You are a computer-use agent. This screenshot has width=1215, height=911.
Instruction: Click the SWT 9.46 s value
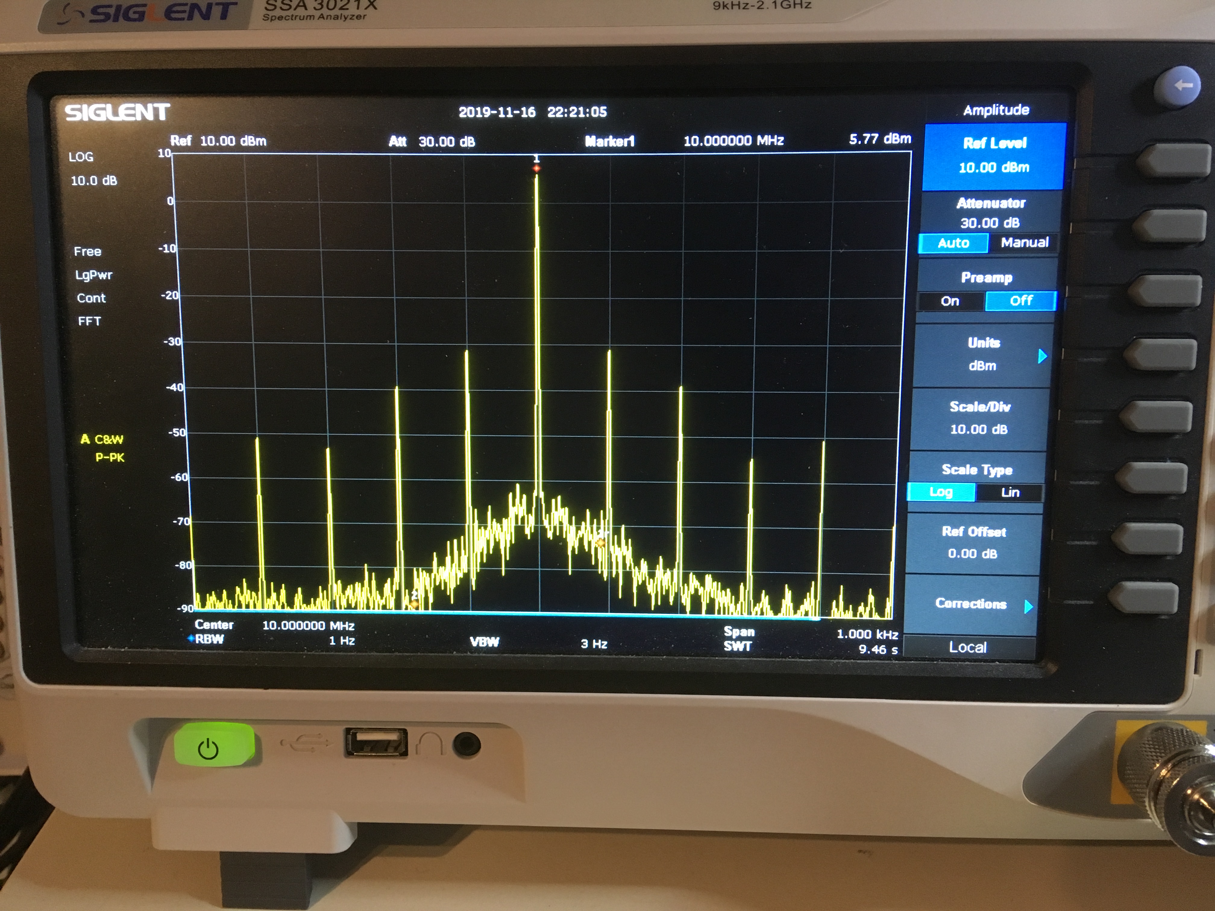click(878, 650)
